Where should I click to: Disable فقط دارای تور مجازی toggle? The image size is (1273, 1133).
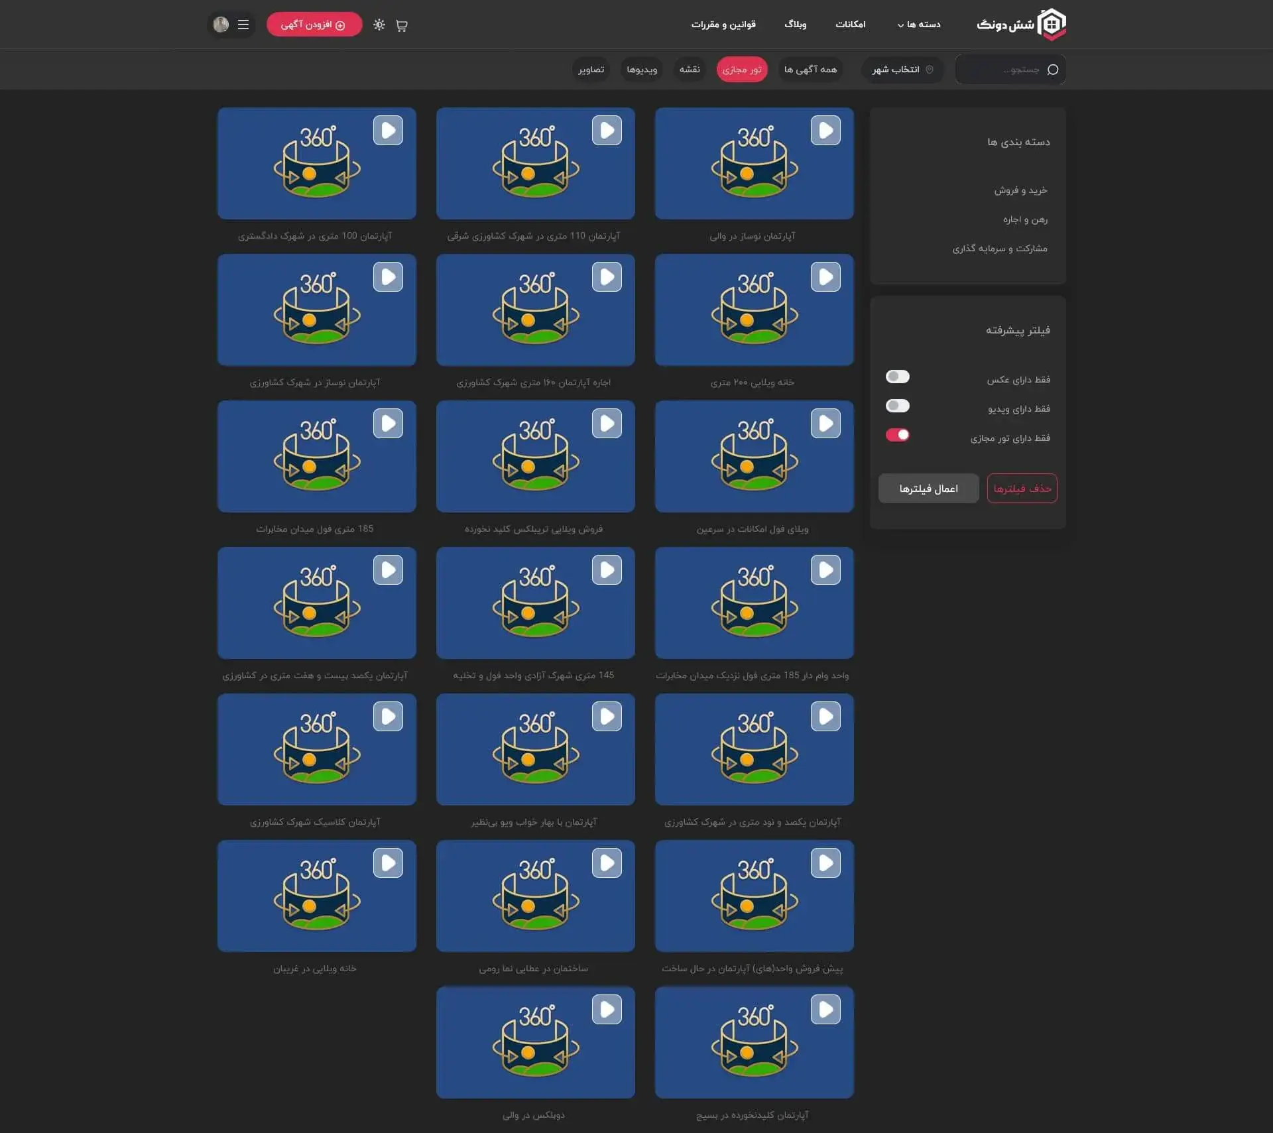(x=897, y=435)
